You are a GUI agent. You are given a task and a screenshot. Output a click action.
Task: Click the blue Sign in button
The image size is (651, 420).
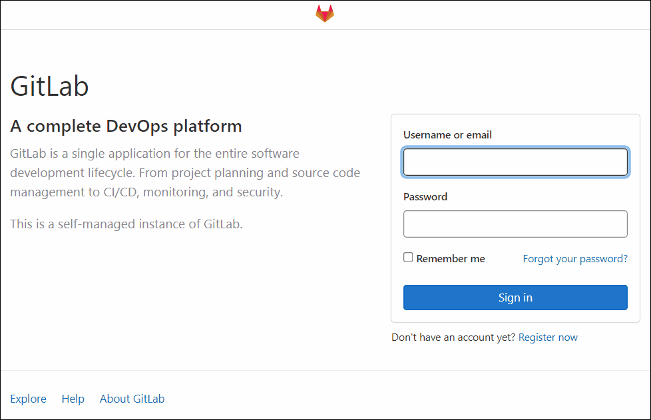(x=515, y=298)
